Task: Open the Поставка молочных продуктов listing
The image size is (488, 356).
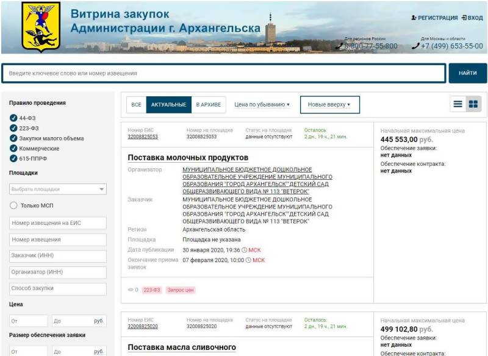Action: pyautogui.click(x=188, y=158)
